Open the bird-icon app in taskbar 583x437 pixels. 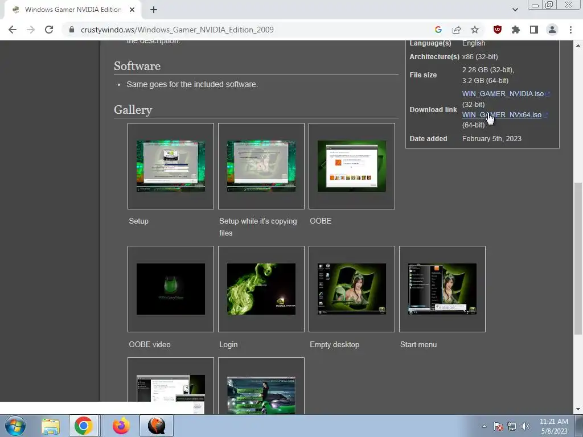pos(157,426)
